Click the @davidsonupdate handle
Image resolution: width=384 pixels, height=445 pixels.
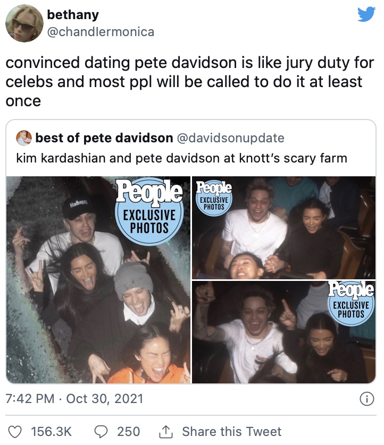[230, 138]
